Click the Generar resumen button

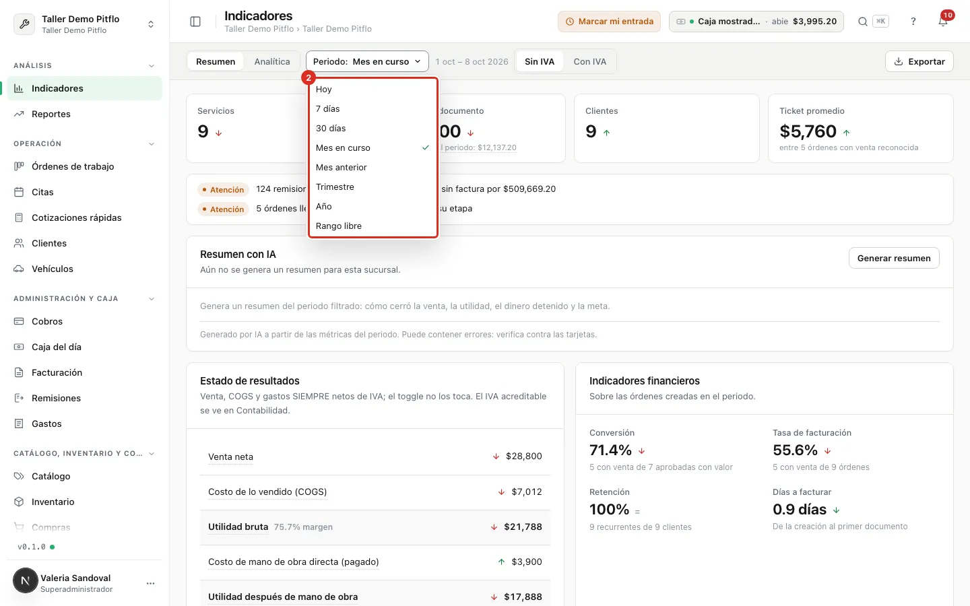(894, 258)
